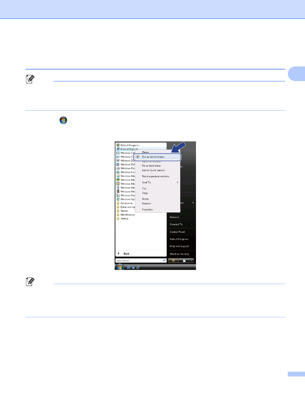Open the Windows Contacts icon
This screenshot has height=395, width=305.
coord(118,157)
